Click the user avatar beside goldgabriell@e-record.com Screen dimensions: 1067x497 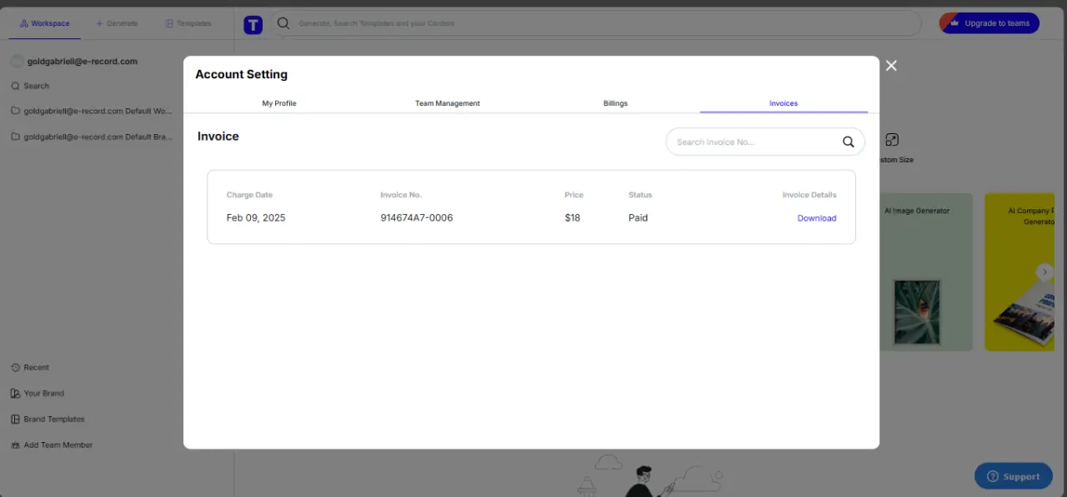16,62
